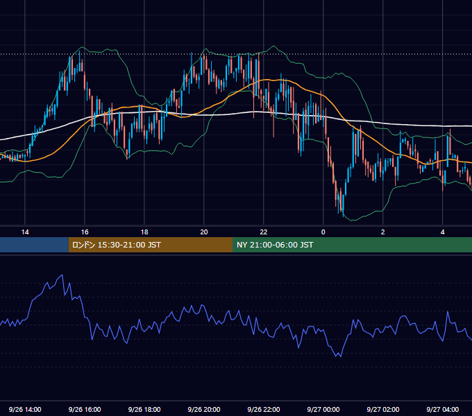472x416 pixels.
Task: Click the 9/26 16:00 label on indicator axis
Action: (x=85, y=409)
